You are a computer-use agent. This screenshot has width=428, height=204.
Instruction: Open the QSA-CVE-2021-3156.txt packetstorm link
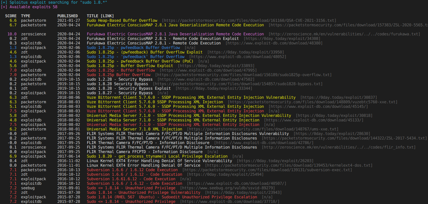point(249,20)
